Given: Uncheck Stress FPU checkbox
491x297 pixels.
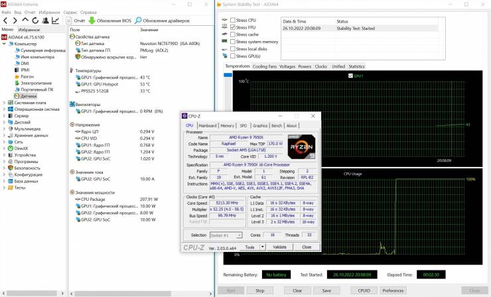Looking at the screenshot, I should [x=233, y=27].
